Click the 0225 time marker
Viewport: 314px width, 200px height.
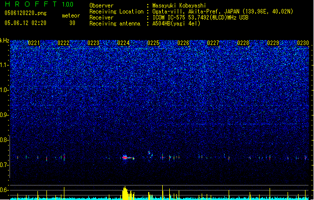[x=153, y=43]
